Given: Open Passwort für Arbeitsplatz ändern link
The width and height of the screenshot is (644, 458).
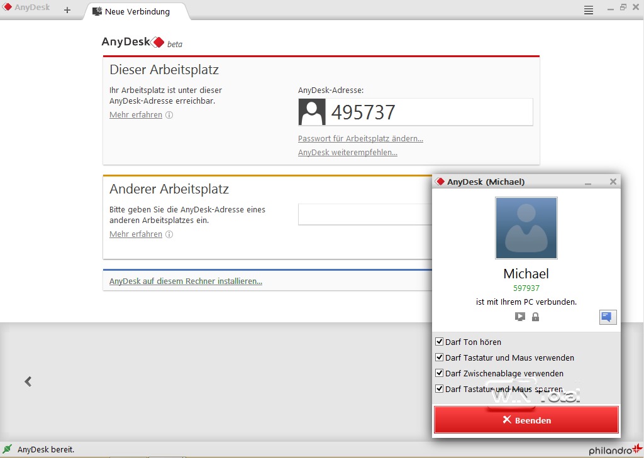Looking at the screenshot, I should pyautogui.click(x=360, y=139).
